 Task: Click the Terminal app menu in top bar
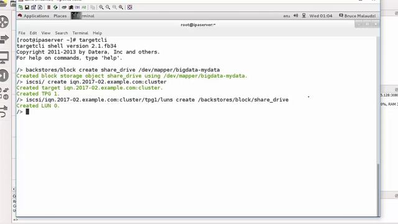tap(83, 16)
